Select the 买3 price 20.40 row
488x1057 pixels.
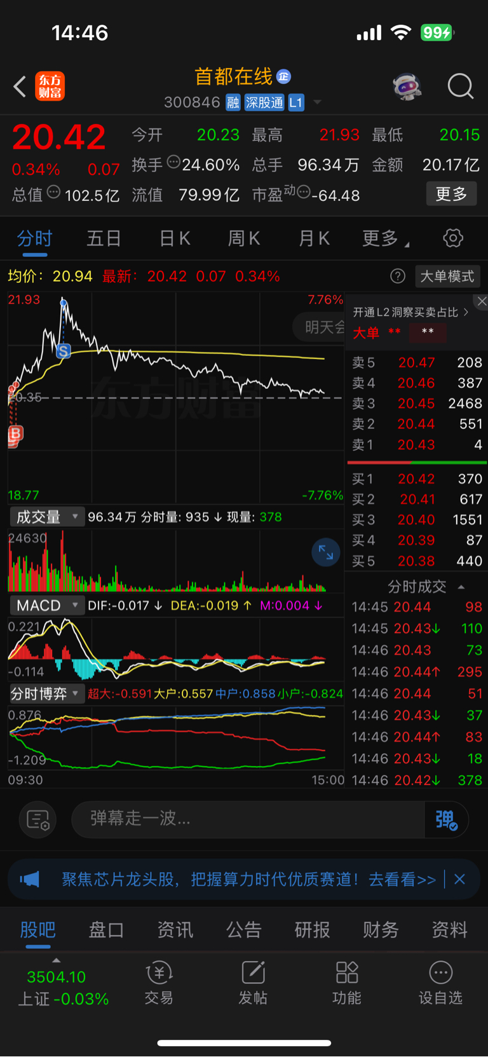[417, 519]
